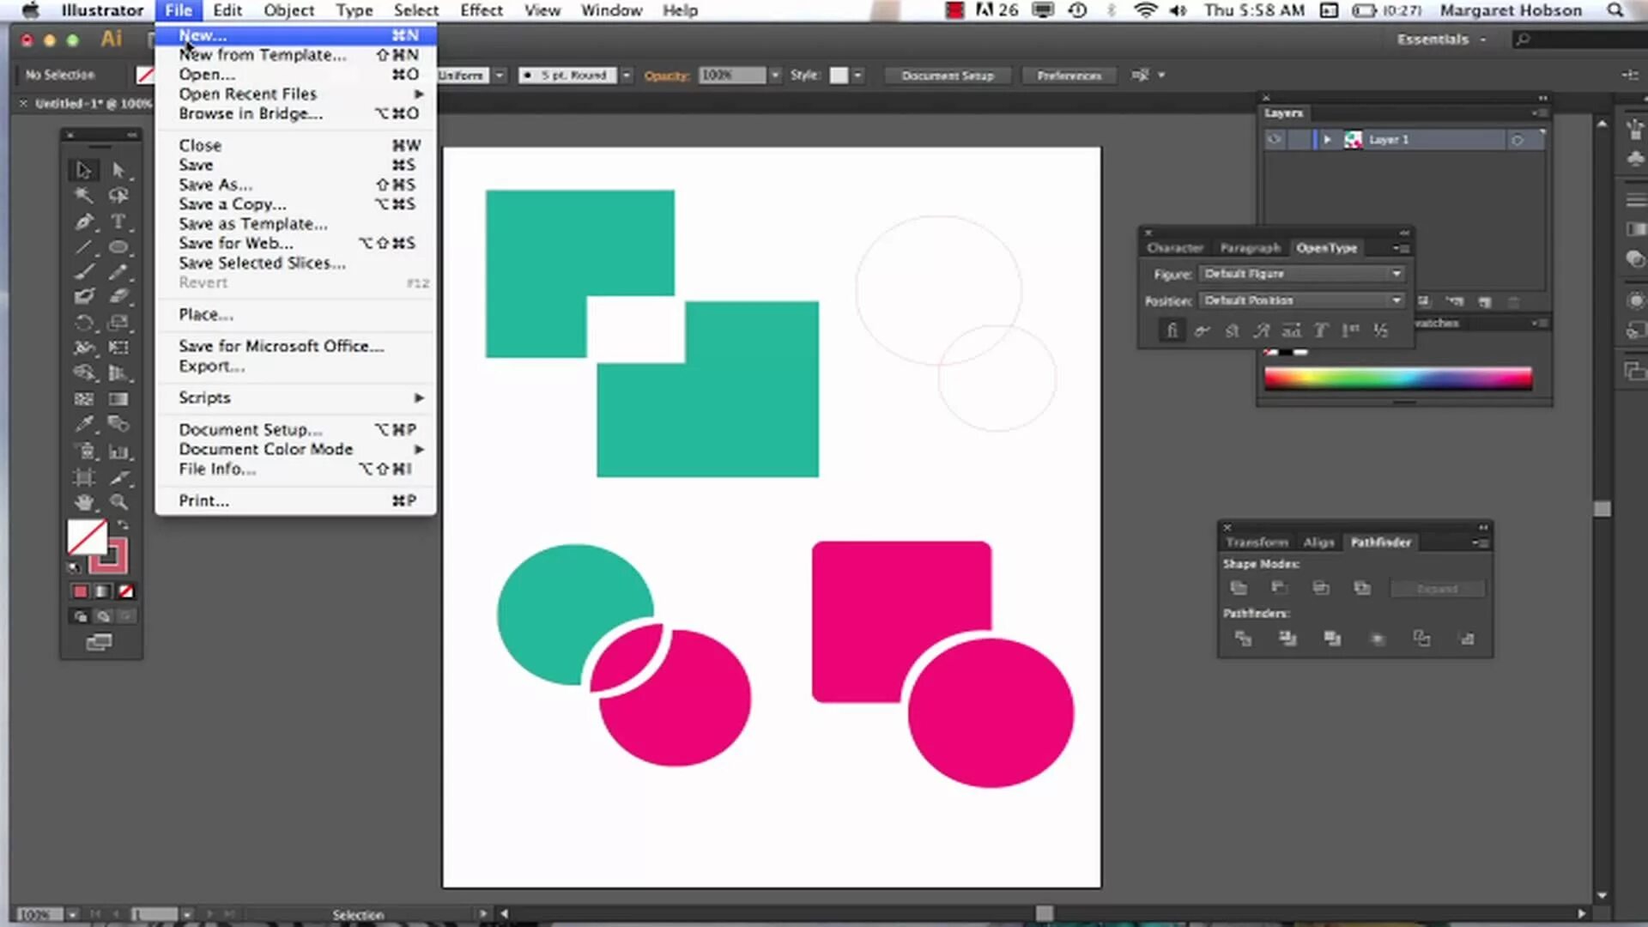The height and width of the screenshot is (927, 1648).
Task: Click the Preferences button
Action: point(1069,76)
